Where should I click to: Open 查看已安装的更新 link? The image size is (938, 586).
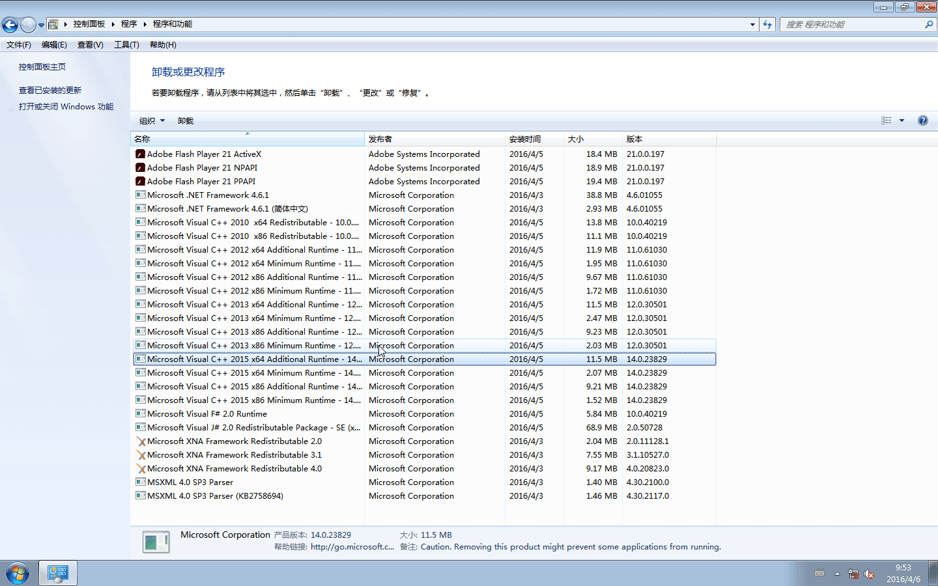tap(50, 91)
